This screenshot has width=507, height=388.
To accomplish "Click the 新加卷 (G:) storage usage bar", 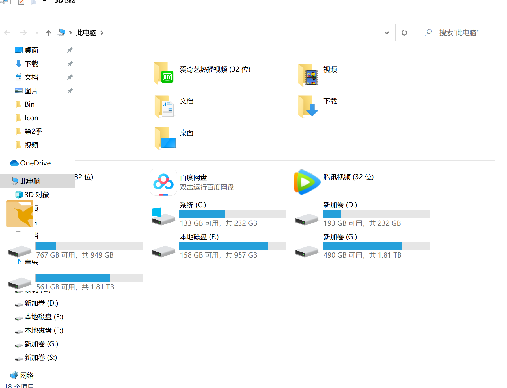I will (376, 246).
